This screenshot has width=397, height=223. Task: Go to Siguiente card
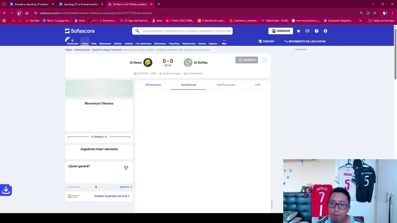(126, 187)
